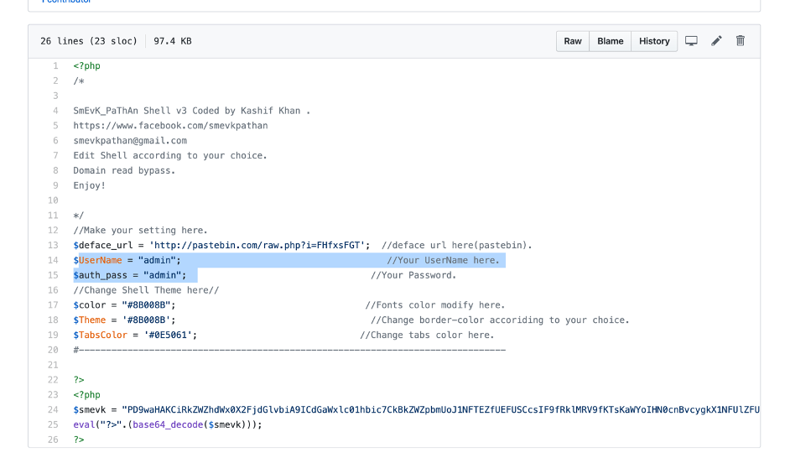
Task: Click the $deface_url variable on line 13
Action: tap(103, 245)
